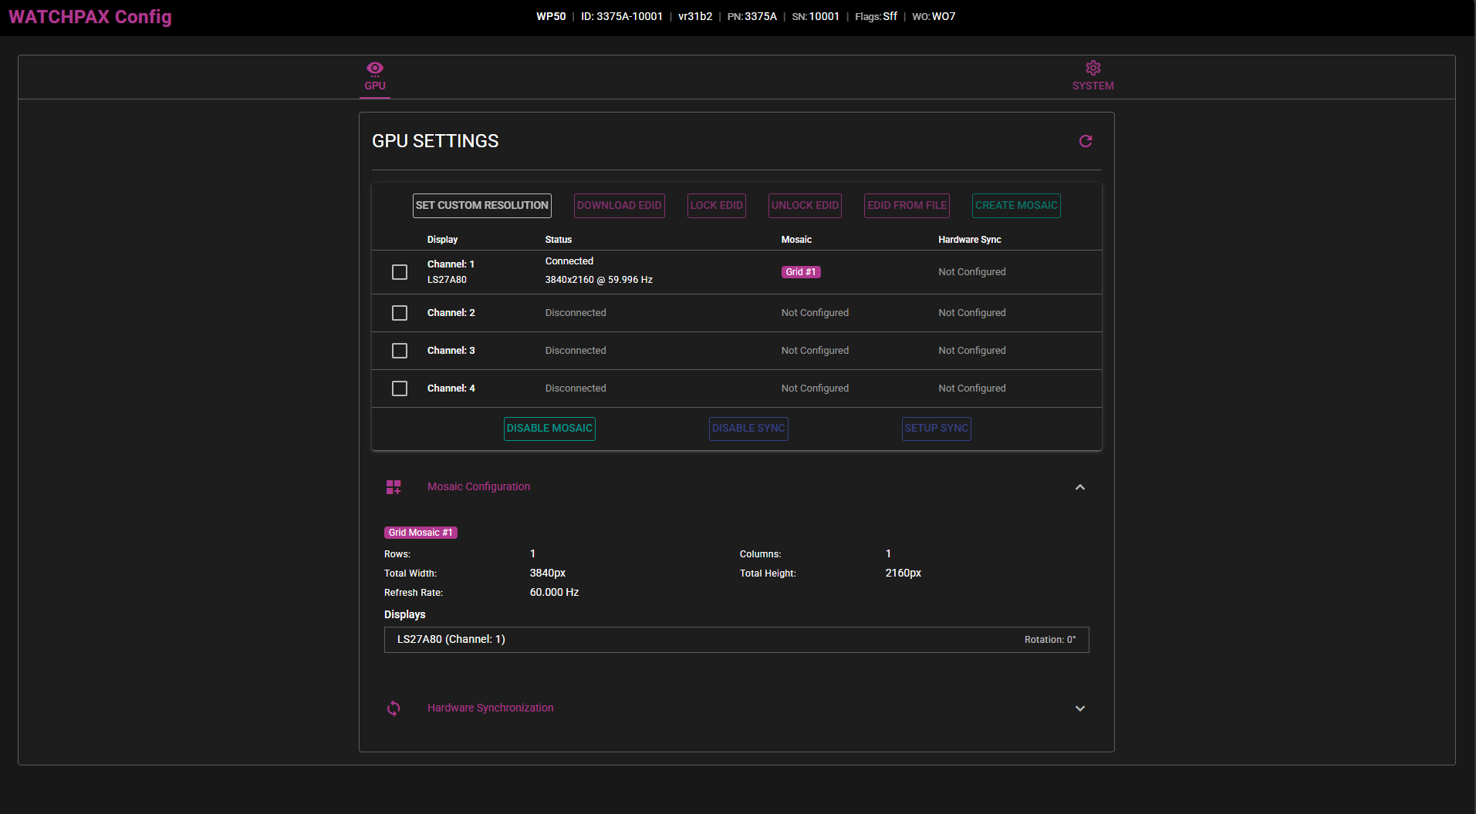The image size is (1476, 814).
Task: Click the Hardware Synchronization sync icon
Action: pos(393,708)
